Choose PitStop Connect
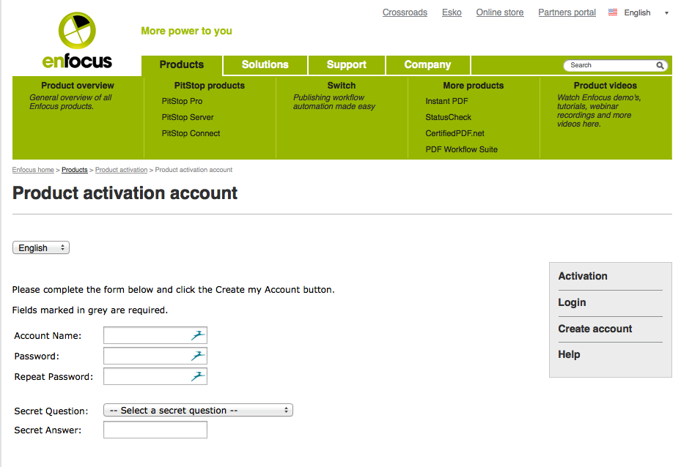This screenshot has height=467, width=681. tap(191, 133)
